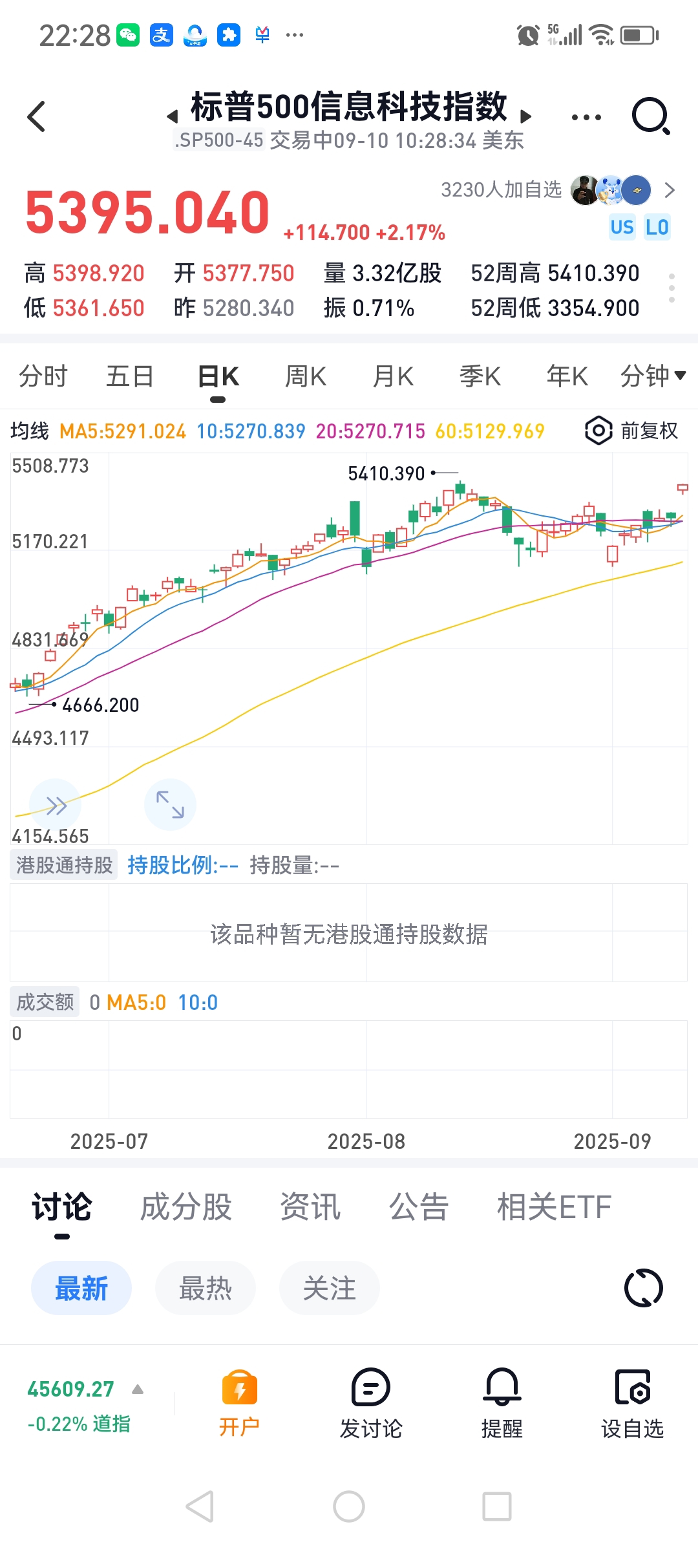
Task: Select the 日K chart tab
Action: 218,376
